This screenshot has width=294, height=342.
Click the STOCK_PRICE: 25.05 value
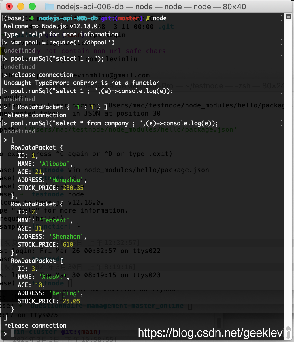pos(71,301)
